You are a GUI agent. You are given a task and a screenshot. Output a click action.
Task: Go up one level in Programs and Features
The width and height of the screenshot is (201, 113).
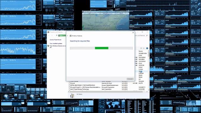57,35
